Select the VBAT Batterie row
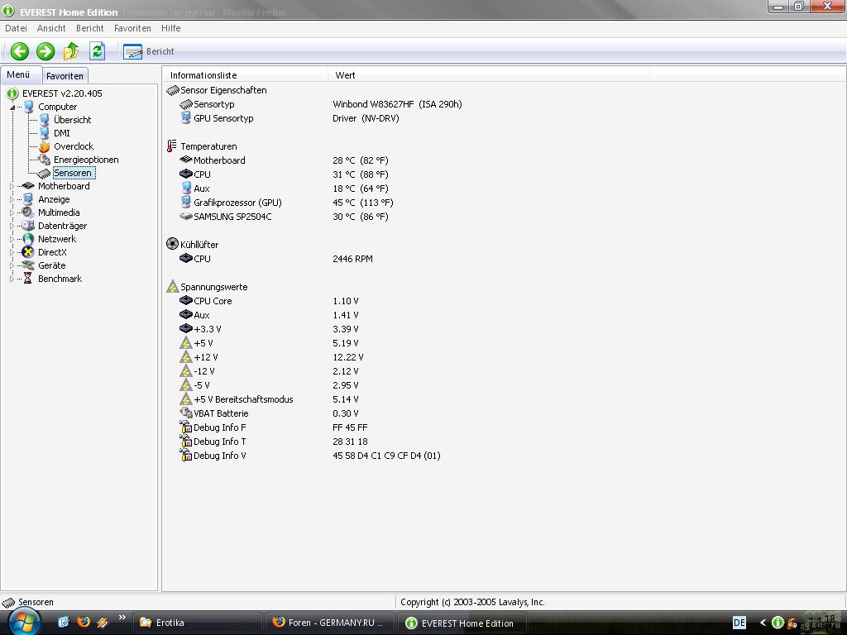This screenshot has width=847, height=635. point(269,413)
